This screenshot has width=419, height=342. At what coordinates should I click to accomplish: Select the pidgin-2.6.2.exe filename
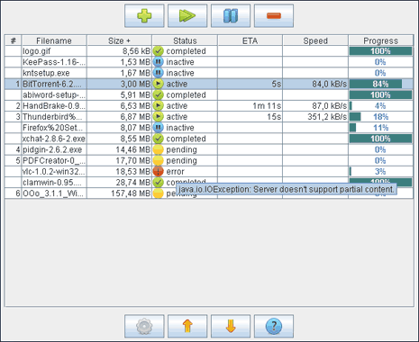52,149
